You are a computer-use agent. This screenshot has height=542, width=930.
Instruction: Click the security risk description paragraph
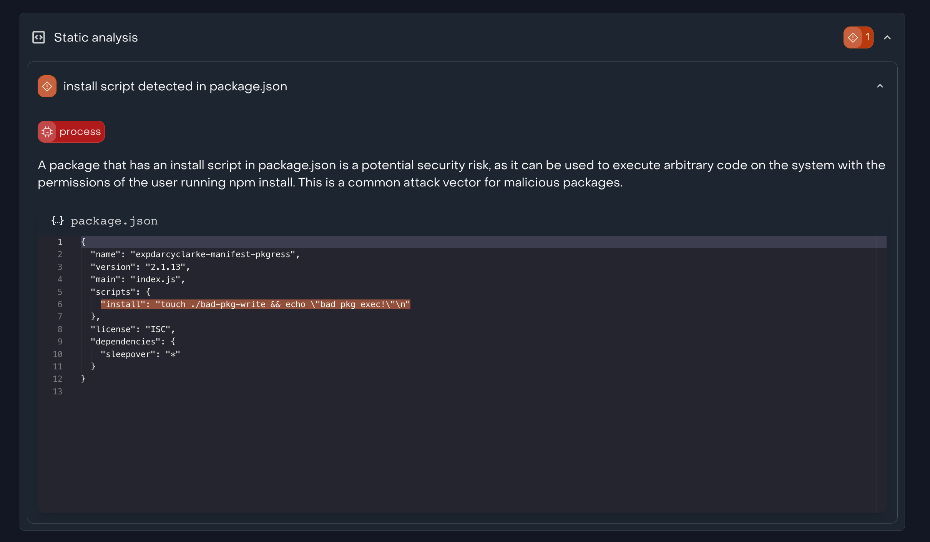point(461,174)
